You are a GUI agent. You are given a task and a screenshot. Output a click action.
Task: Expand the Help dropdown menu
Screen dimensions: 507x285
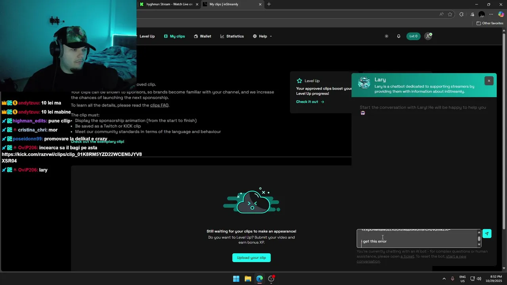pyautogui.click(x=263, y=36)
